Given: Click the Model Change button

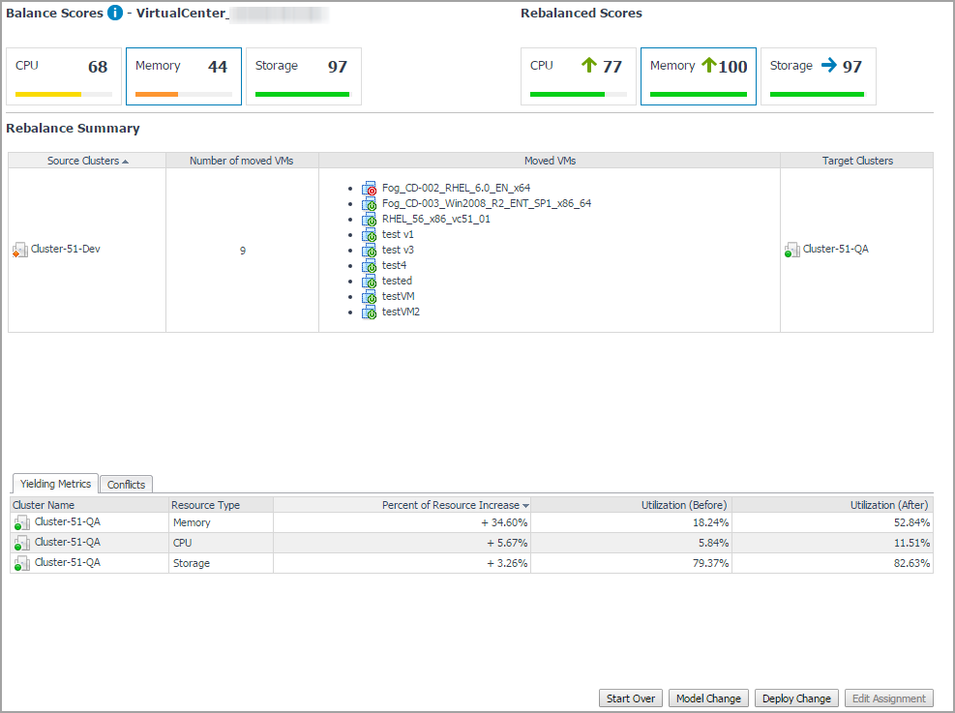Looking at the screenshot, I should click(708, 698).
